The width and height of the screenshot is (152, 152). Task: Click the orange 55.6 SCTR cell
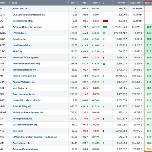[149, 149]
